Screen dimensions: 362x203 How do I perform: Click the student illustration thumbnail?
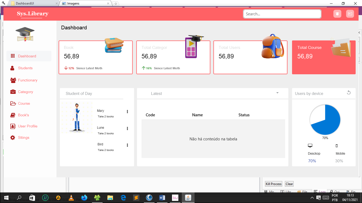coord(77,117)
